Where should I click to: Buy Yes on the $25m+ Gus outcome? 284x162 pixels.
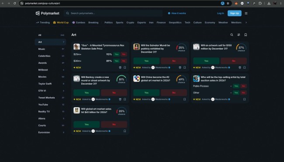click(x=117, y=54)
